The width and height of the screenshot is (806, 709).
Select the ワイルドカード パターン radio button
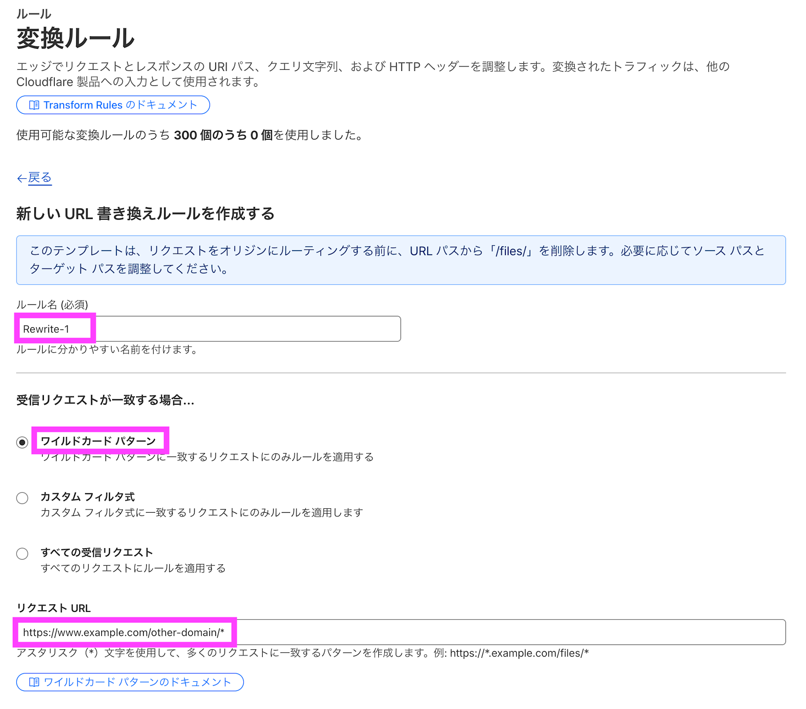pos(22,443)
